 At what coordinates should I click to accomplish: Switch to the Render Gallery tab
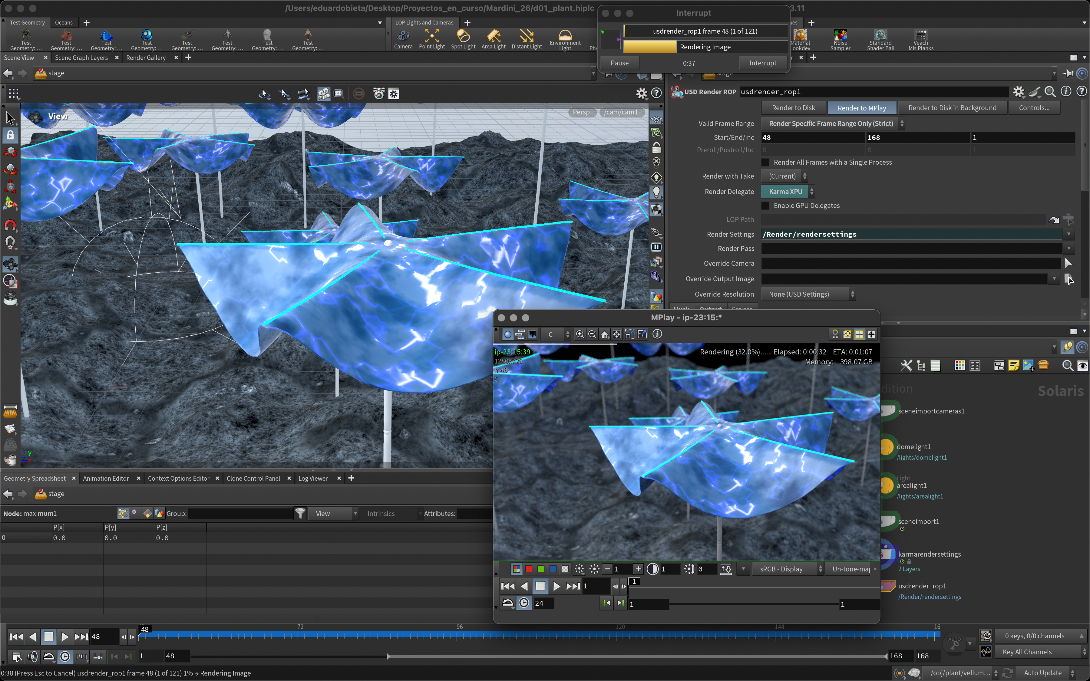[146, 58]
